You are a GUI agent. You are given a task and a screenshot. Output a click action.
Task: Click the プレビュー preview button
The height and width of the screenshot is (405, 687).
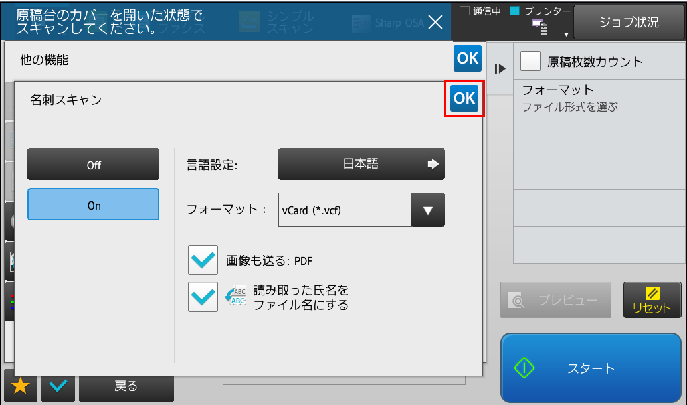tap(556, 301)
